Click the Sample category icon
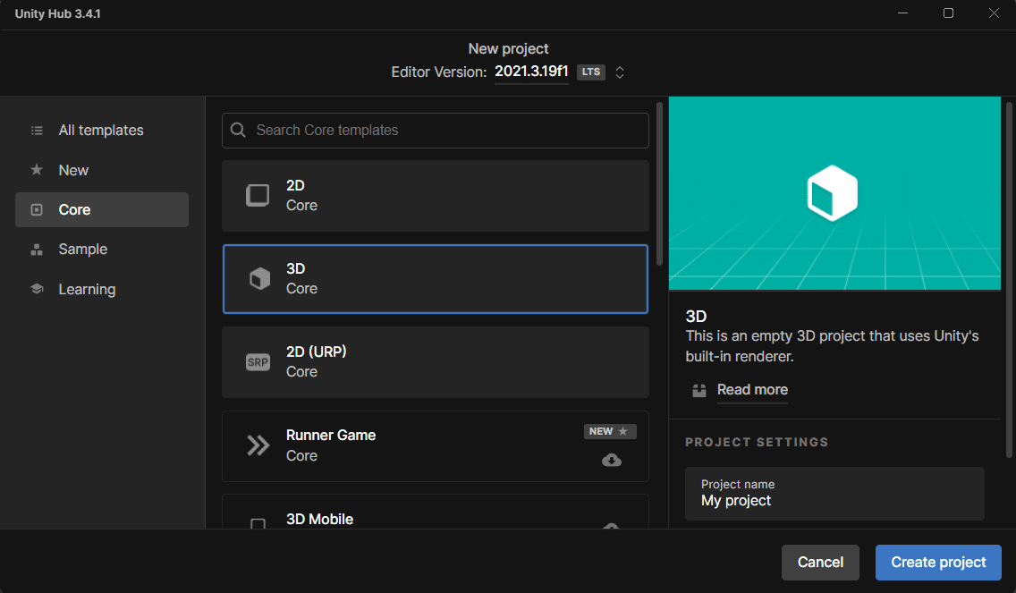 click(x=36, y=249)
